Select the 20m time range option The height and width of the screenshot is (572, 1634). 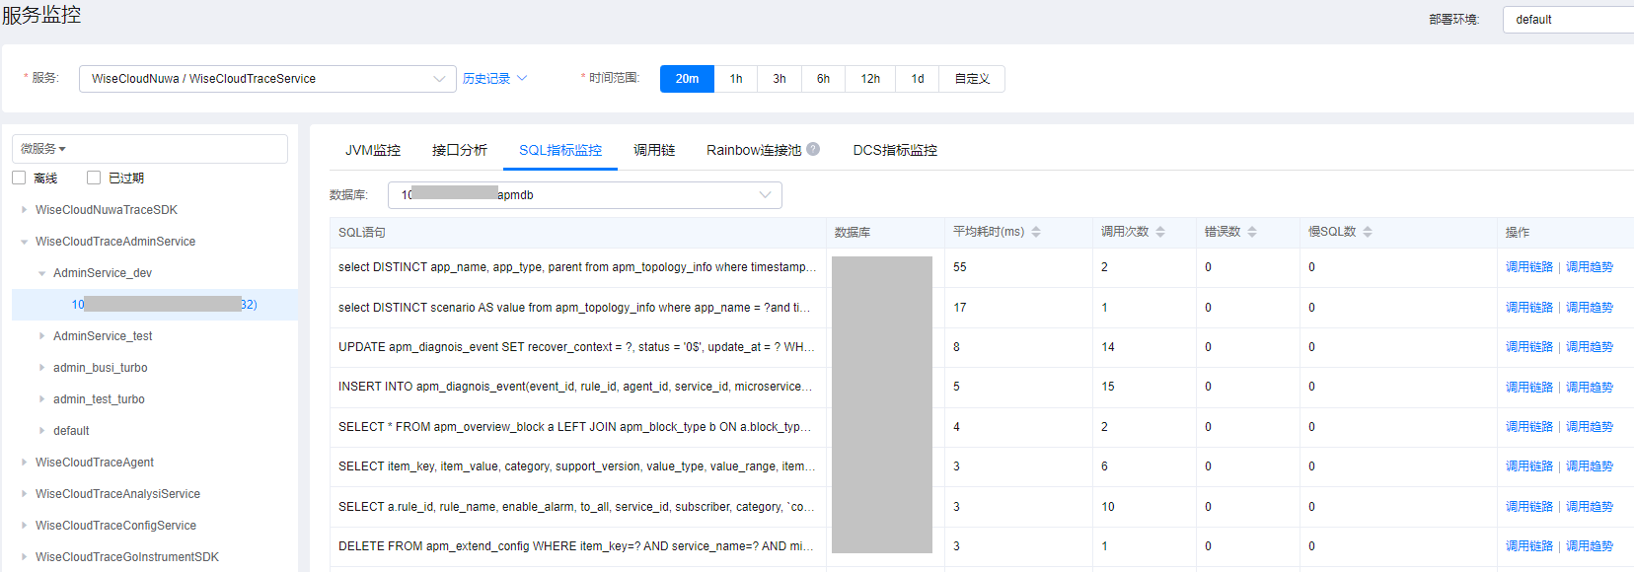coord(687,79)
